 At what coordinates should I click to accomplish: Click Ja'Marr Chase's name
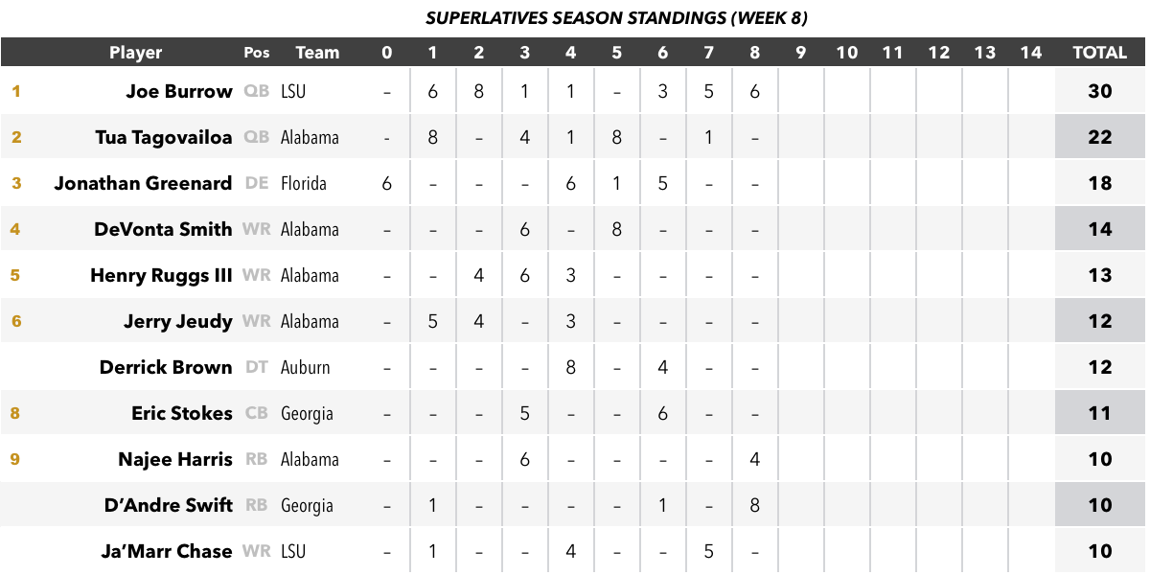(167, 551)
